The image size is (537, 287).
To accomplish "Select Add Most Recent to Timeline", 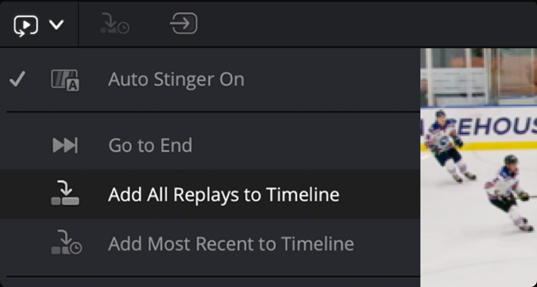I will [231, 244].
